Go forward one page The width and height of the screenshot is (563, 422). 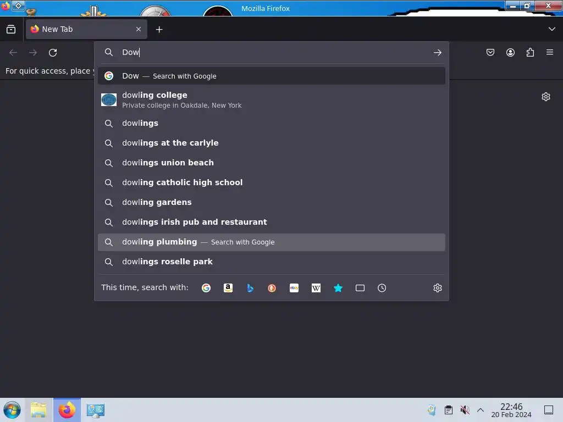tap(33, 53)
